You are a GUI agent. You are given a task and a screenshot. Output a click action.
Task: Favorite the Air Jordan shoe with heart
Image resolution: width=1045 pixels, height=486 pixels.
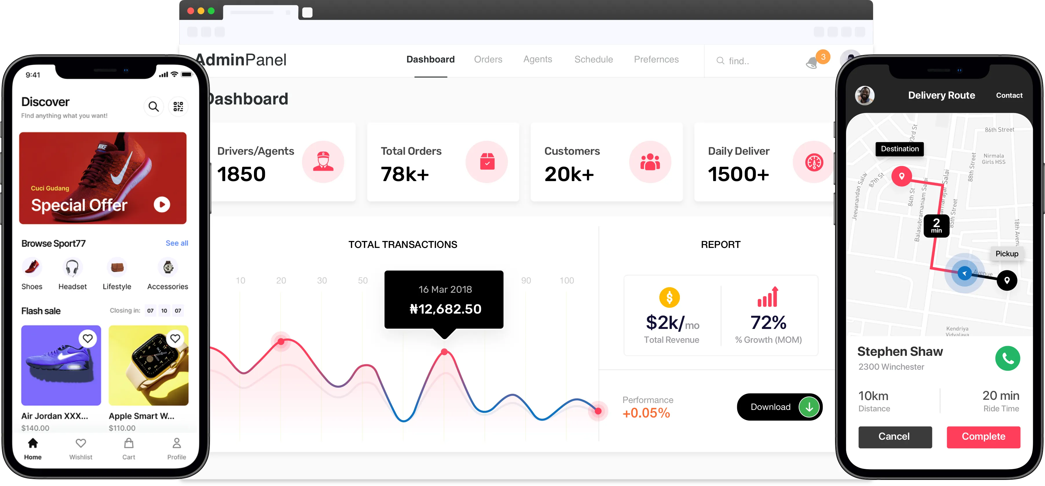(88, 338)
